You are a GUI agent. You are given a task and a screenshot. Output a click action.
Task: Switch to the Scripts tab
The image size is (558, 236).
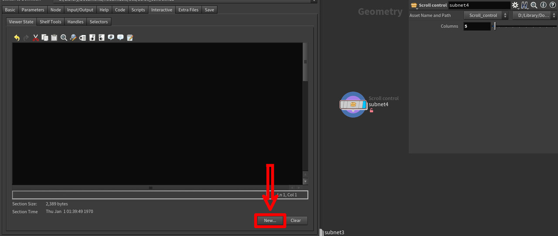138,10
